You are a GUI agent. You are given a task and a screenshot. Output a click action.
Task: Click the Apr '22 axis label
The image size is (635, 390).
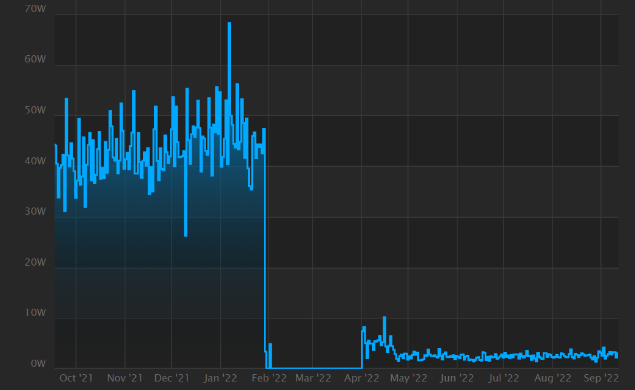(361, 378)
